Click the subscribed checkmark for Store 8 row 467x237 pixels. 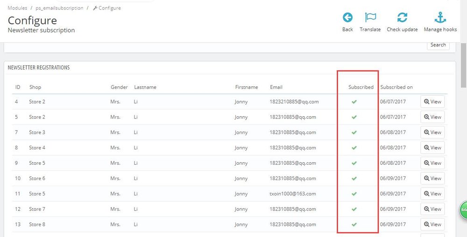[x=354, y=224]
